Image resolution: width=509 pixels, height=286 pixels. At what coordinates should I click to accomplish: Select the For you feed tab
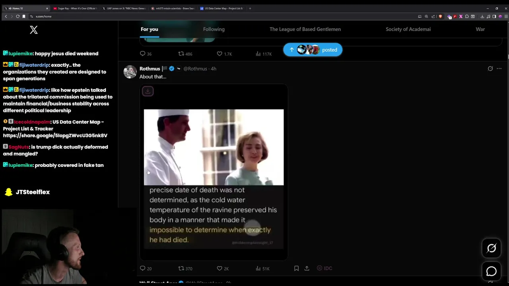tap(150, 29)
